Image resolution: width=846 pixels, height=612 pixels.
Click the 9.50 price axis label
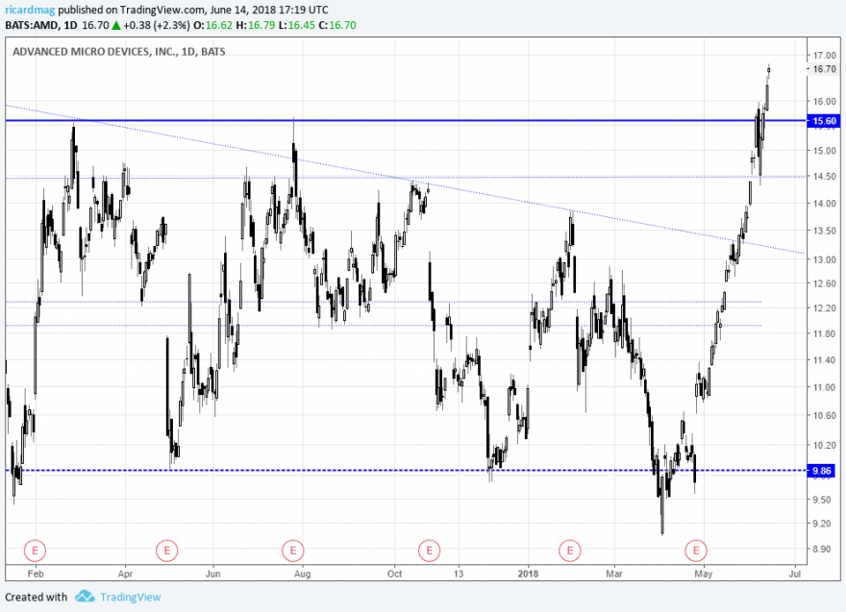pos(822,500)
